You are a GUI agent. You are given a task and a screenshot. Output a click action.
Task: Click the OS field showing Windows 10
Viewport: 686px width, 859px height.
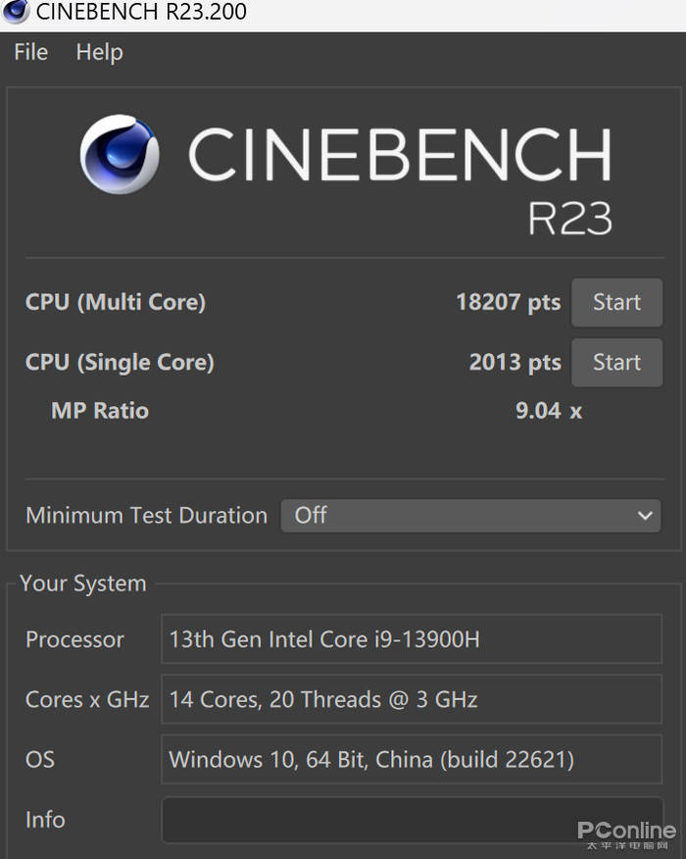411,760
